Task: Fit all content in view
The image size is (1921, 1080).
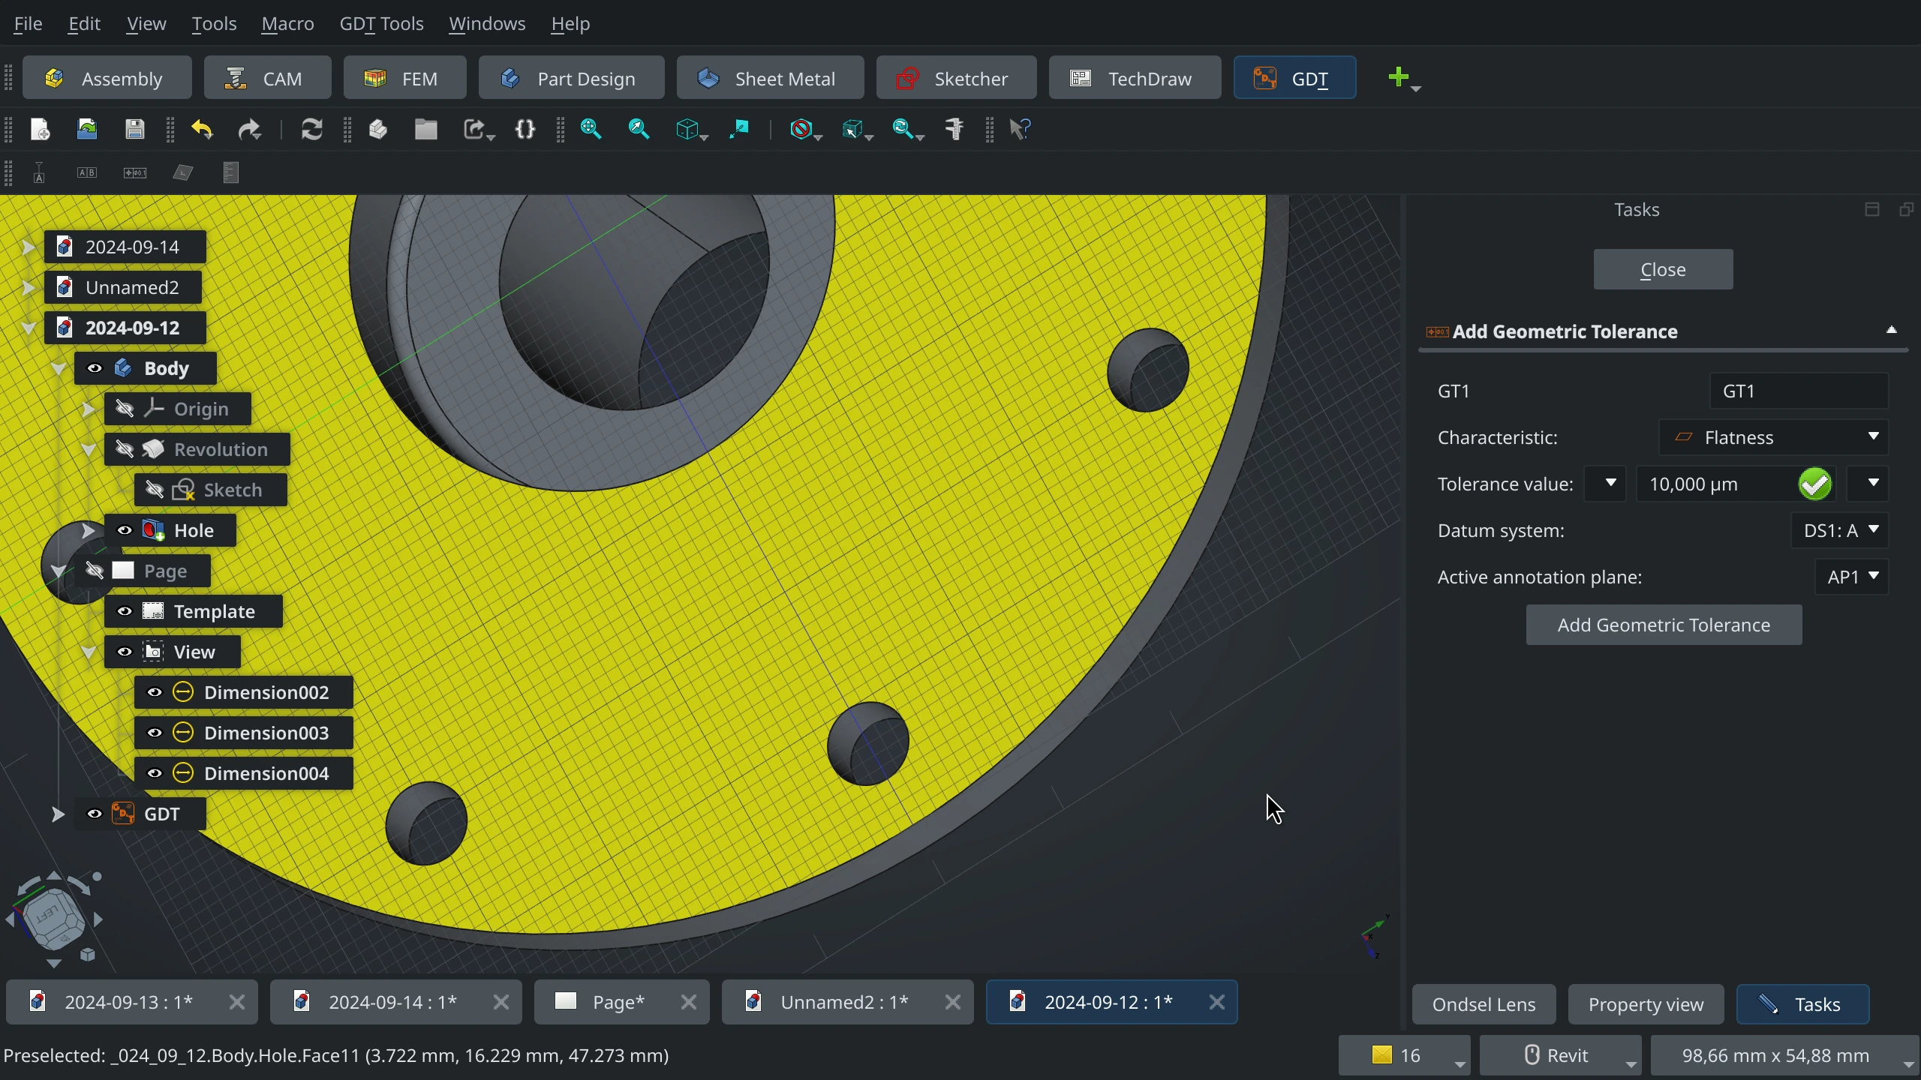Action: [591, 129]
